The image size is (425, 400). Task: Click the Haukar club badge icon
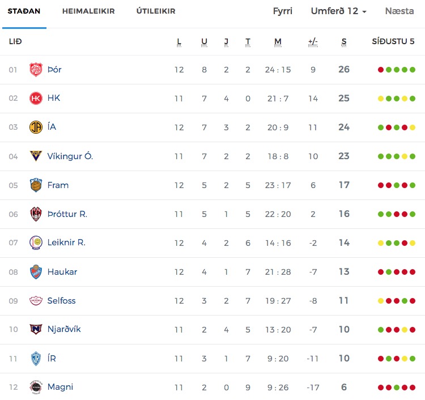coord(36,272)
